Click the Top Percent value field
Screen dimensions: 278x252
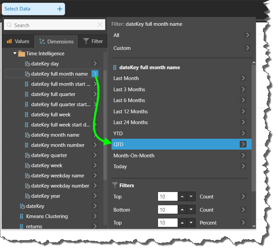coord(168,222)
